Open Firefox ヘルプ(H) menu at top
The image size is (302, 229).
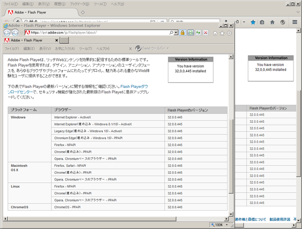point(117,4)
